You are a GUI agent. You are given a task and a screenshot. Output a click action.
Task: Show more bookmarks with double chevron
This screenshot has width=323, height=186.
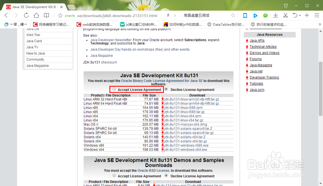pos(320,24)
